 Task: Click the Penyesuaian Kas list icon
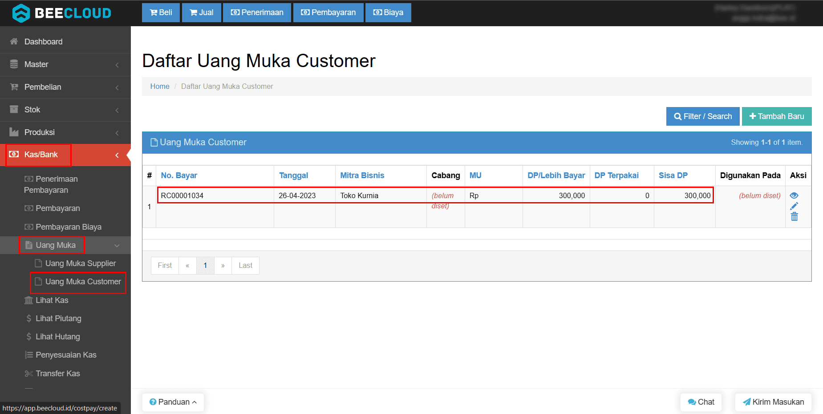coord(29,355)
